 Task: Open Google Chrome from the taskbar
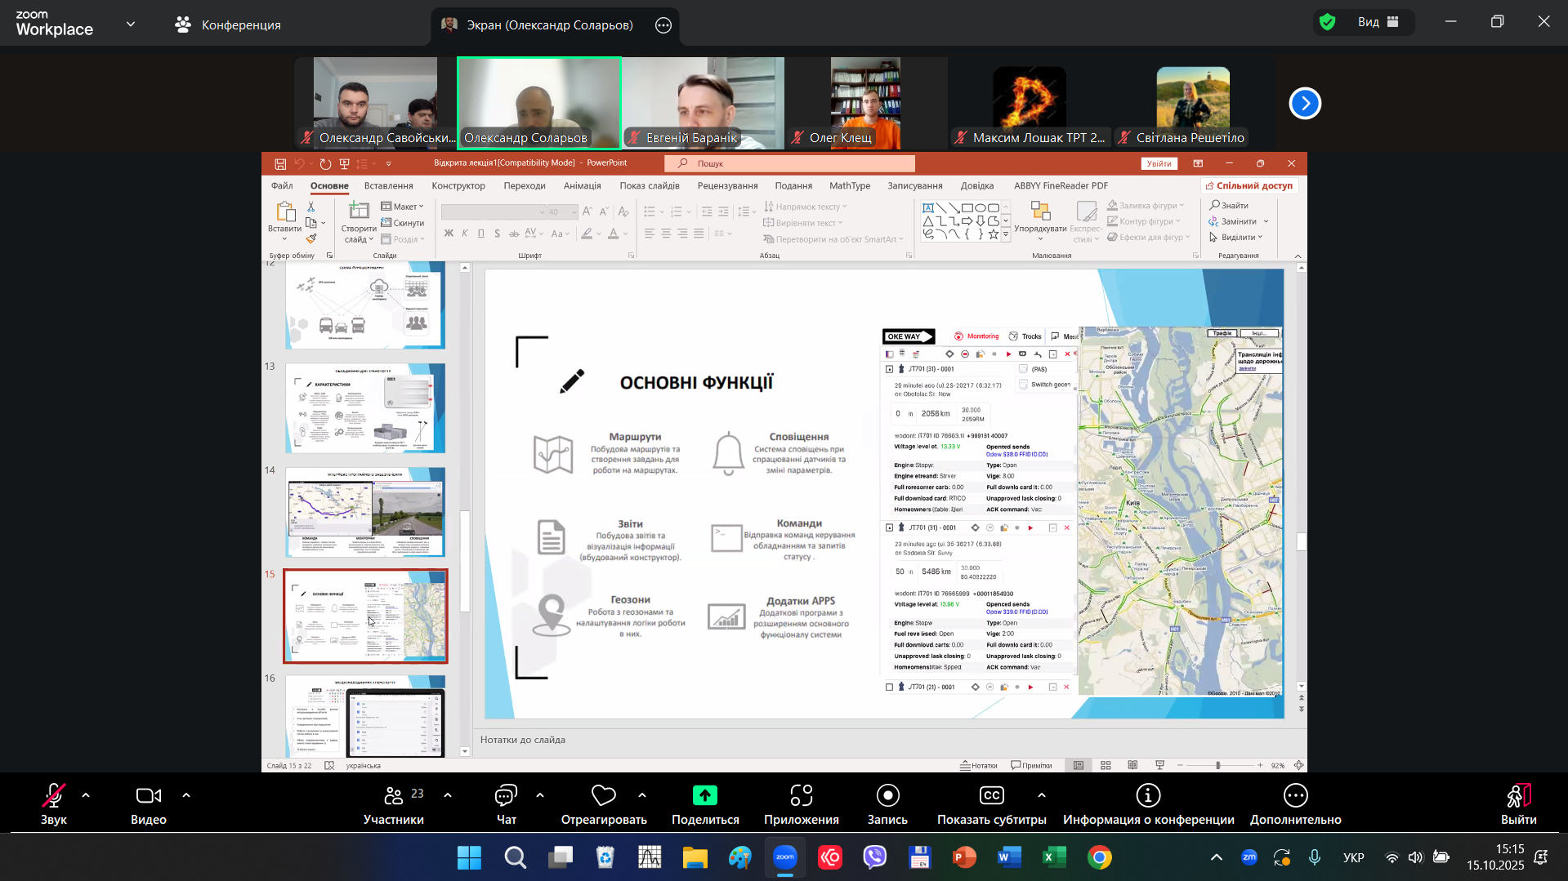(x=1100, y=857)
